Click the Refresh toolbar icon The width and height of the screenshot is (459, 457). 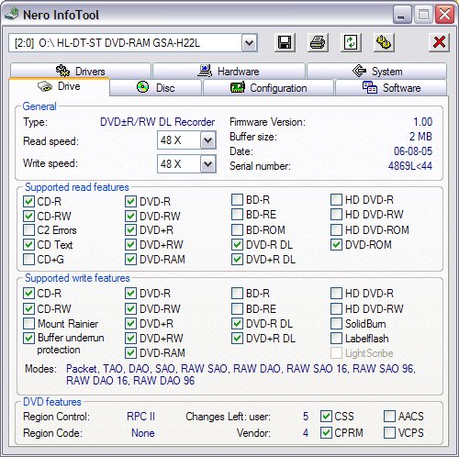(x=351, y=42)
